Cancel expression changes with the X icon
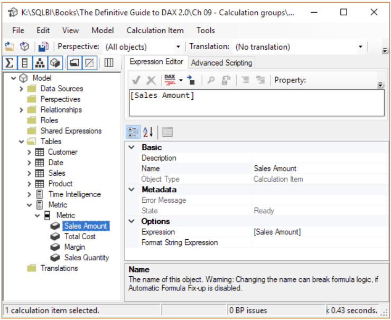 point(151,80)
